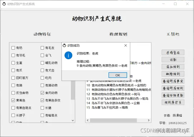
Task: Check the 有奶 checkbox
Action: 13,48
